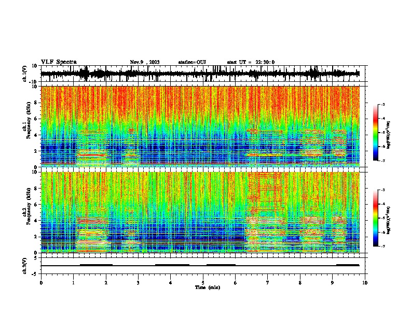Click ch.3 black bar after minute 9
Screen dimensions: 411x317
[348, 265]
